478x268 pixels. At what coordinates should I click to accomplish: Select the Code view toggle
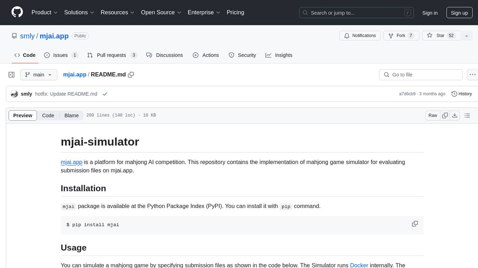[x=48, y=115]
